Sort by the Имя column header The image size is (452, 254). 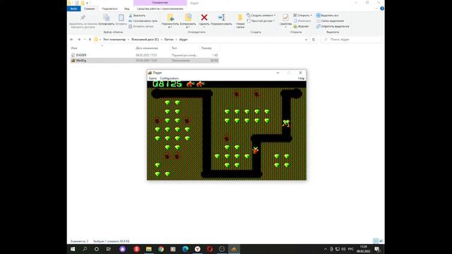74,48
